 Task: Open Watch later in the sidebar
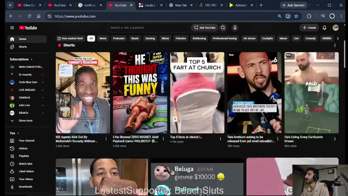27,164
